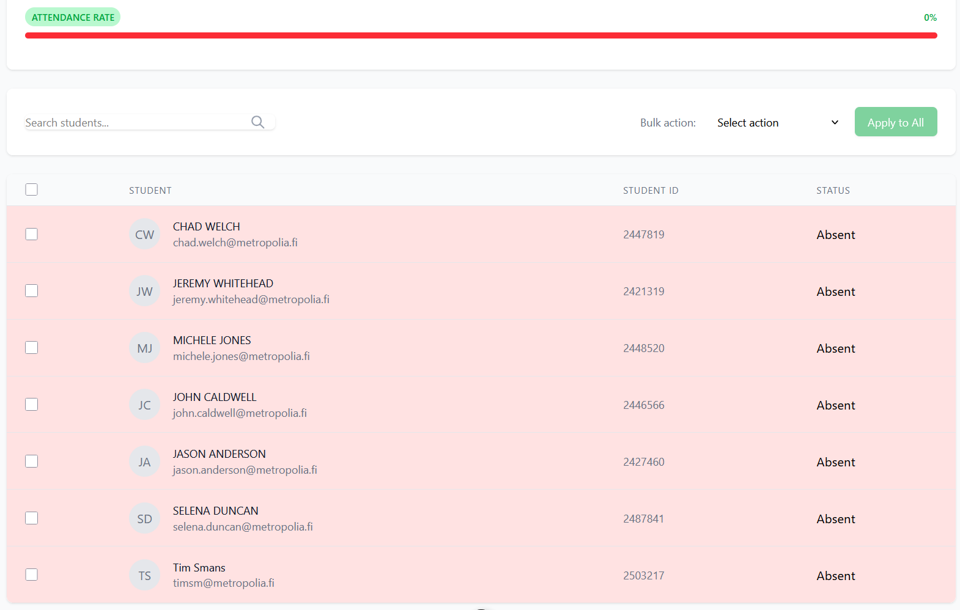Click the MJ avatar for Michele Jones
The height and width of the screenshot is (610, 960).
point(145,348)
